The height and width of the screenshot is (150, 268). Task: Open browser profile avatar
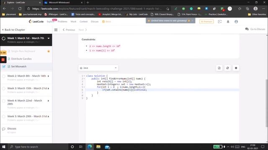pos(255,8)
